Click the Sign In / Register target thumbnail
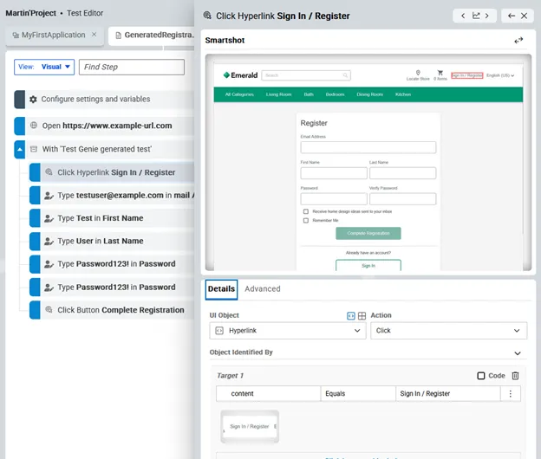 point(250,427)
